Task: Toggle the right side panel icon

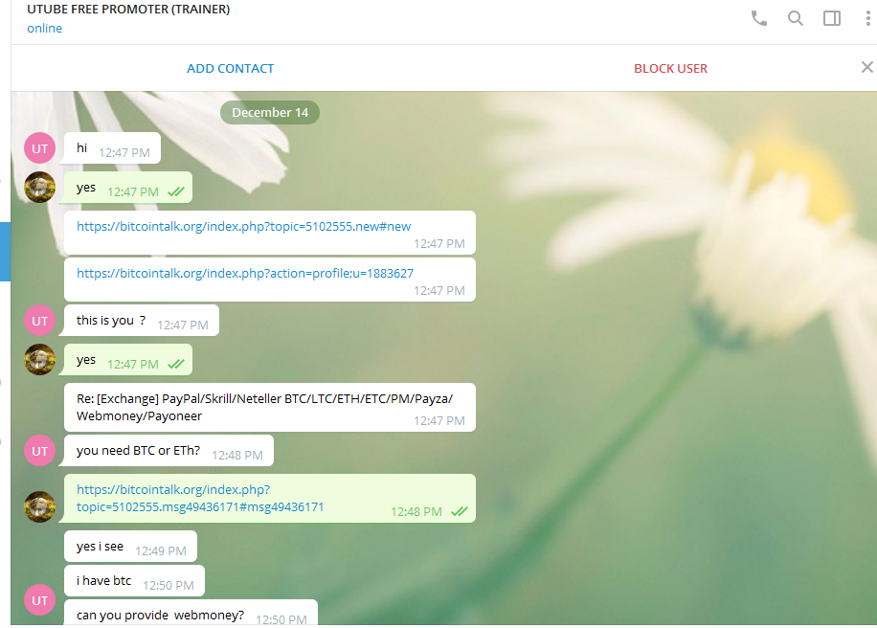Action: pos(832,18)
